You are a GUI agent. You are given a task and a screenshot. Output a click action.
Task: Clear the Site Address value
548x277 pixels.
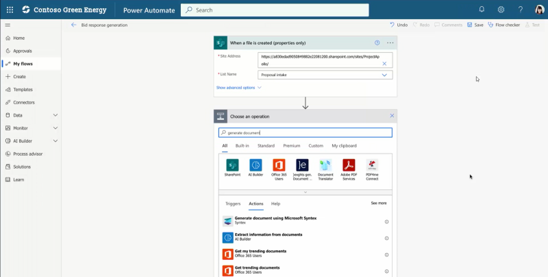tap(384, 64)
